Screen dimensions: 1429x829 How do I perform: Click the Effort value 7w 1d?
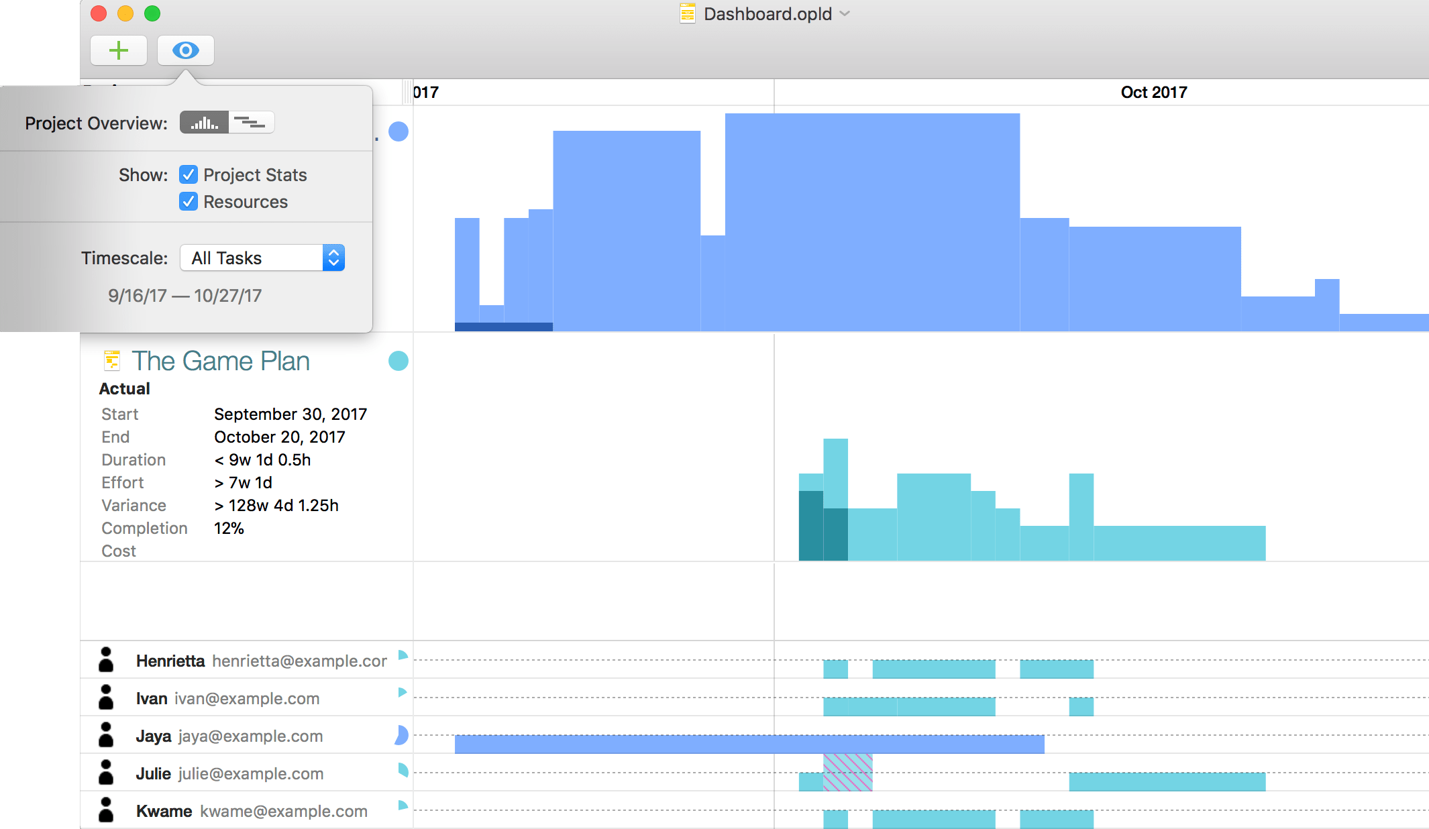pyautogui.click(x=244, y=482)
